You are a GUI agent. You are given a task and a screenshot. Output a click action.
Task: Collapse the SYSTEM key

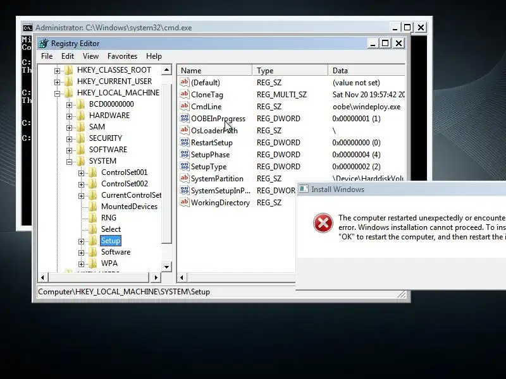tap(69, 162)
